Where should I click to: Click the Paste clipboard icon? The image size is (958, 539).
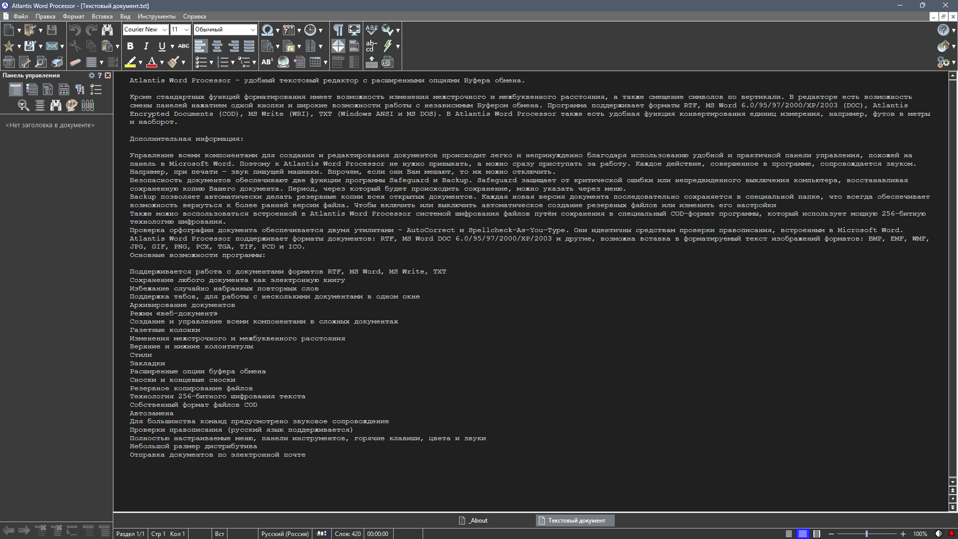(107, 46)
